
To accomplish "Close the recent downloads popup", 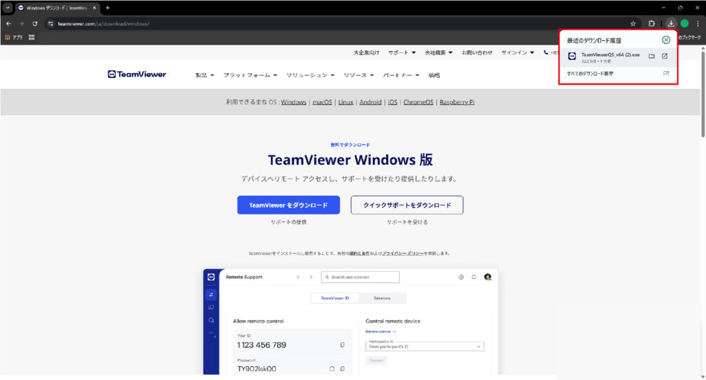I will [x=665, y=40].
